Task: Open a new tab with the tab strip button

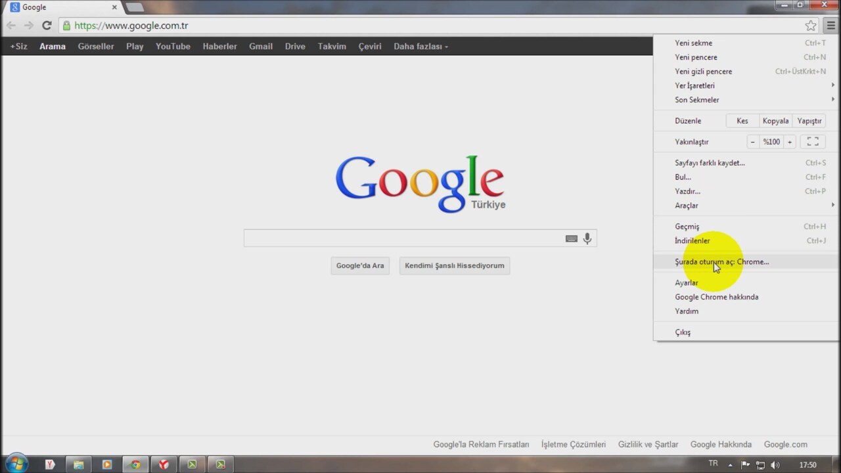Action: click(x=135, y=7)
